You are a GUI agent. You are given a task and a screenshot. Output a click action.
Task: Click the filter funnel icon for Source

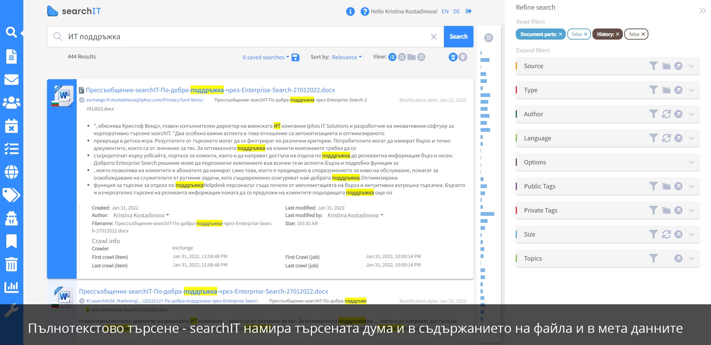point(653,66)
